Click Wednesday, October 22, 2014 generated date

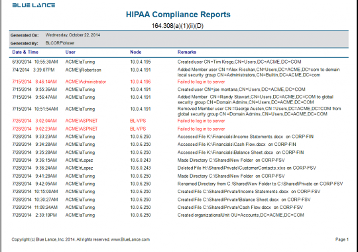point(73,35)
